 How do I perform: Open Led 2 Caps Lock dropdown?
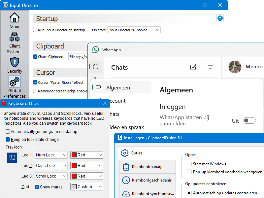51,166
